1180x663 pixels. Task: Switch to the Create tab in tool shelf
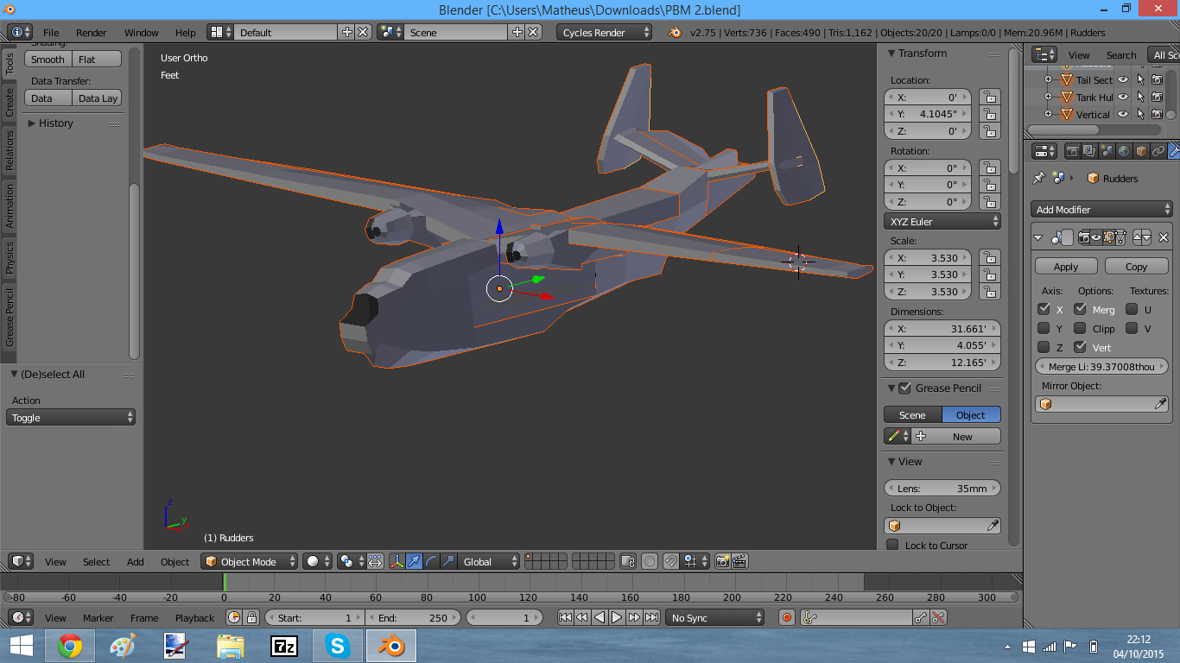coord(10,102)
